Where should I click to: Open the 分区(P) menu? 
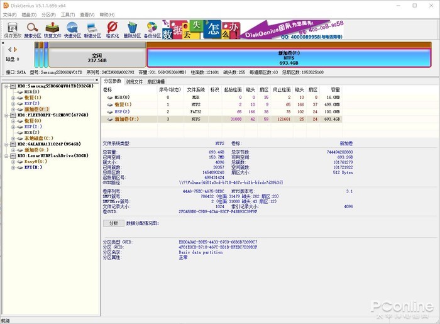[x=48, y=14]
